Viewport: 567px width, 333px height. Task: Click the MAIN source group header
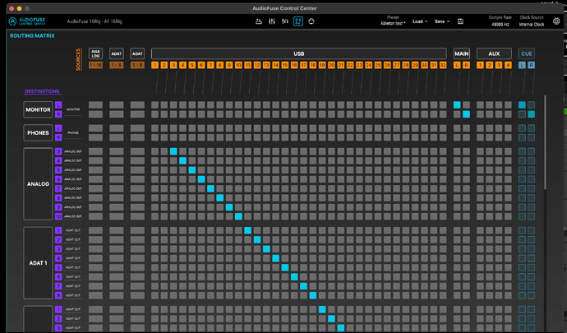[x=462, y=53]
